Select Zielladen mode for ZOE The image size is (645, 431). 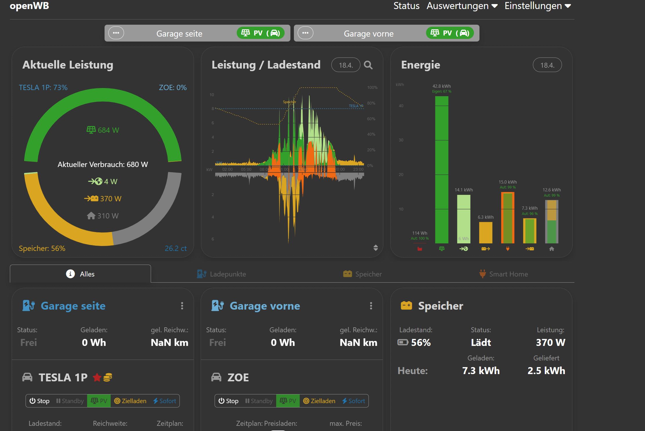319,401
